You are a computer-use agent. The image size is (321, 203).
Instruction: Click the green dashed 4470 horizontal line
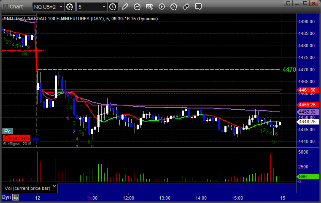tap(159, 70)
